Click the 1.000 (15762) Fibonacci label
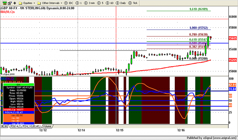 pyautogui.click(x=198, y=28)
